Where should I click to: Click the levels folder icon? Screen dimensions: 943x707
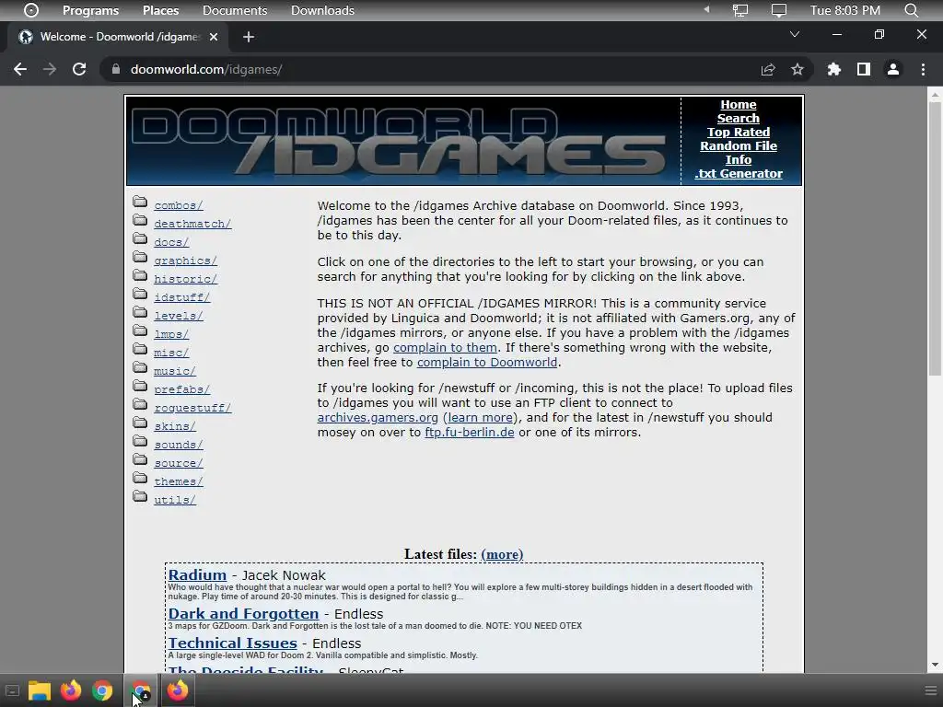140,312
